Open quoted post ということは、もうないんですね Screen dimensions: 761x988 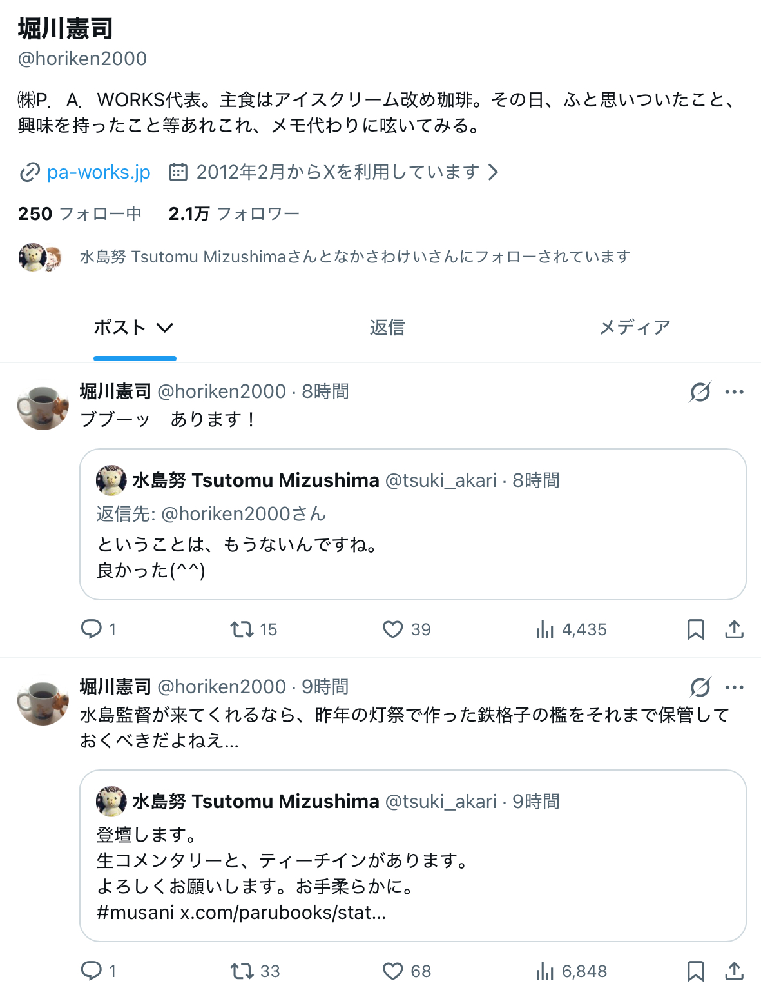coord(412,545)
